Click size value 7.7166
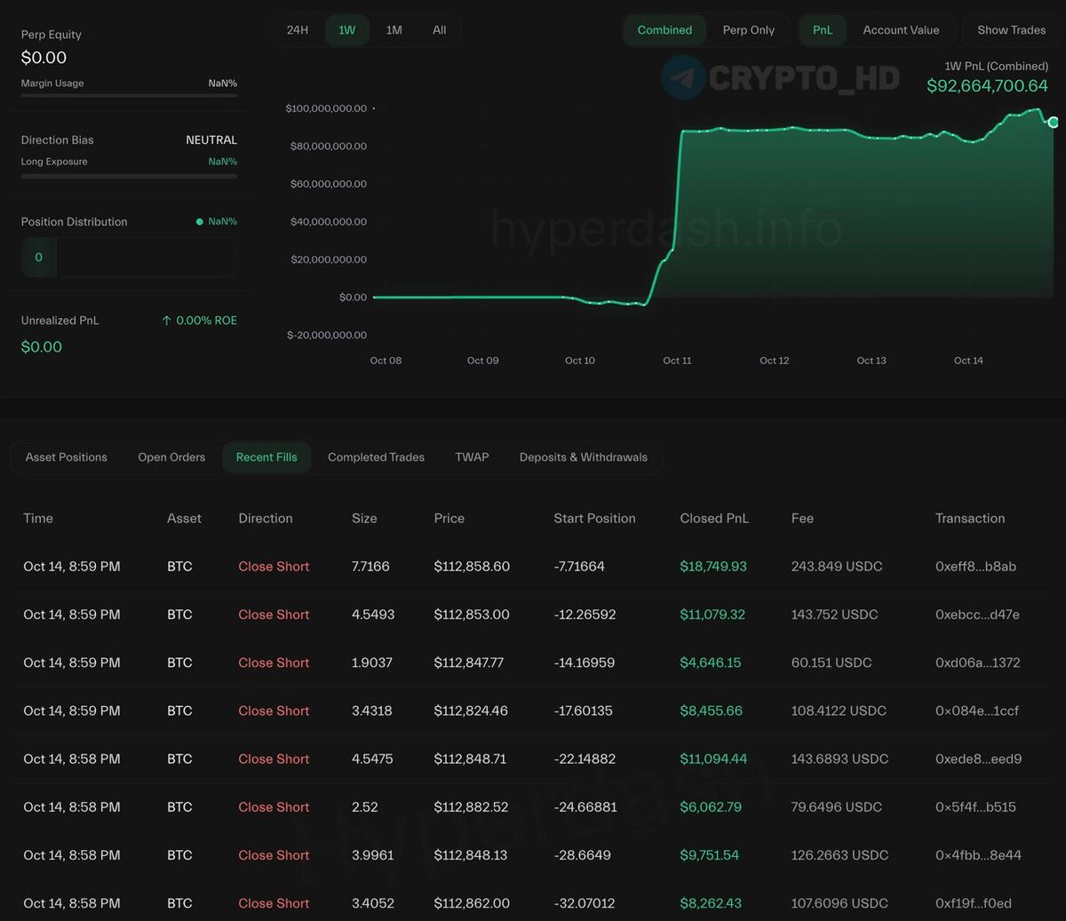1066x921 pixels. 370,567
